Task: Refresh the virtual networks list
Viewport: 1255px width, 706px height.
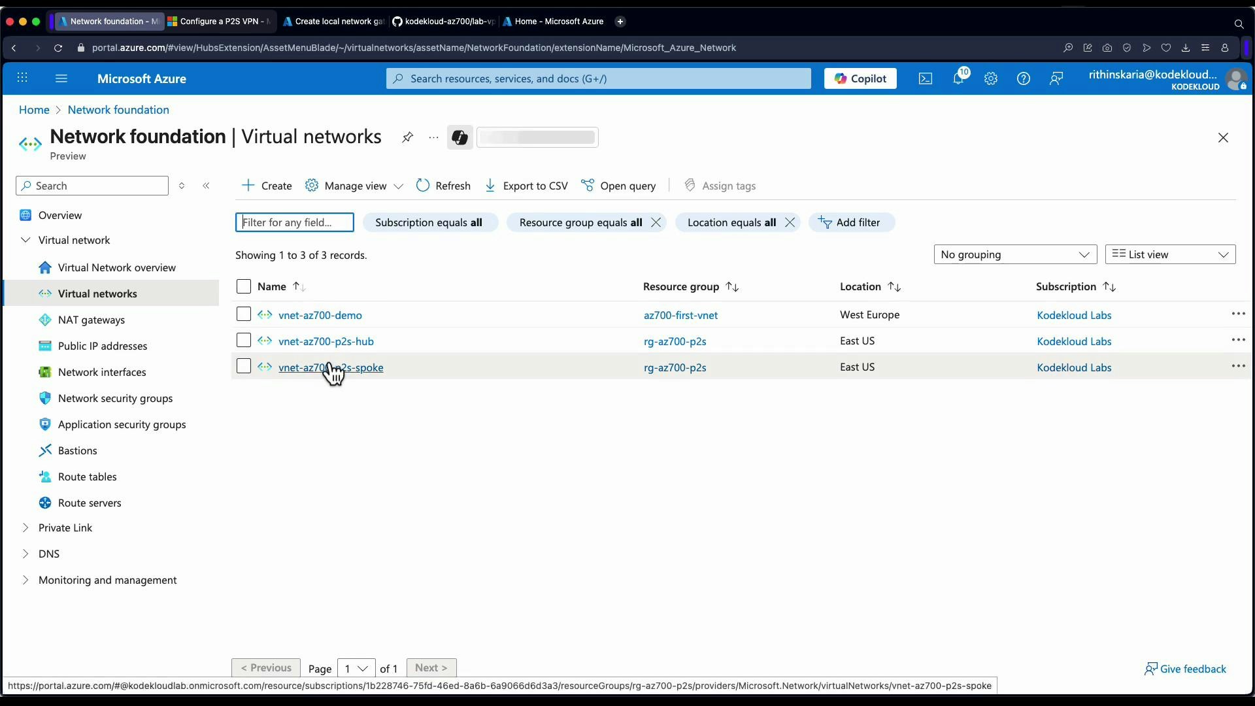Action: [444, 186]
